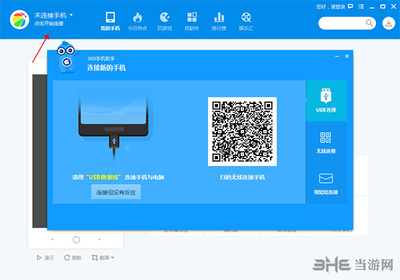Open 找软件 grid icon
The image size is (400, 280).
tap(192, 17)
